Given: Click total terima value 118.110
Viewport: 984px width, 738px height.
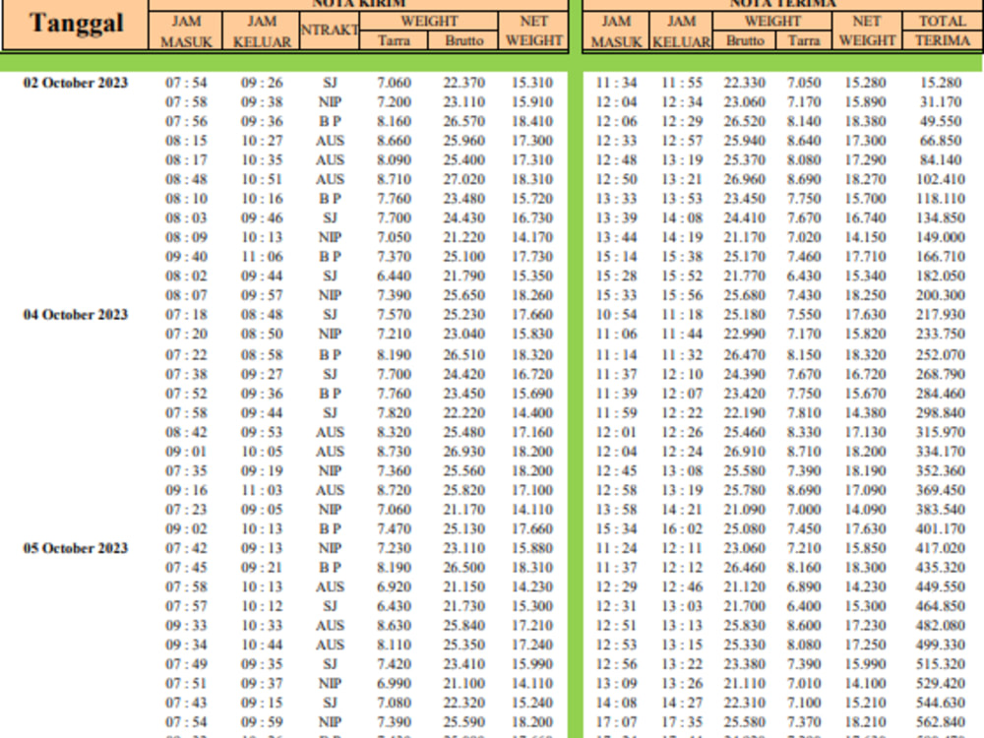Looking at the screenshot, I should pyautogui.click(x=941, y=199).
